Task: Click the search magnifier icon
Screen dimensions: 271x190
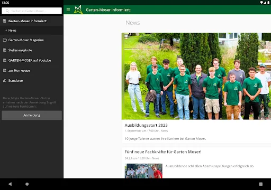Action: [7, 11]
